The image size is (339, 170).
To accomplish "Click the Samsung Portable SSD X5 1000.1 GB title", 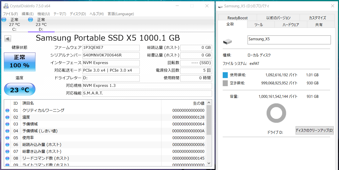I will coord(108,38).
